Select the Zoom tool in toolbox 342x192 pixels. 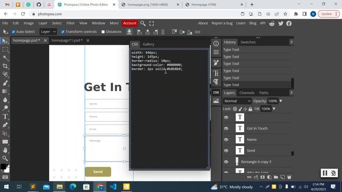pos(5,158)
